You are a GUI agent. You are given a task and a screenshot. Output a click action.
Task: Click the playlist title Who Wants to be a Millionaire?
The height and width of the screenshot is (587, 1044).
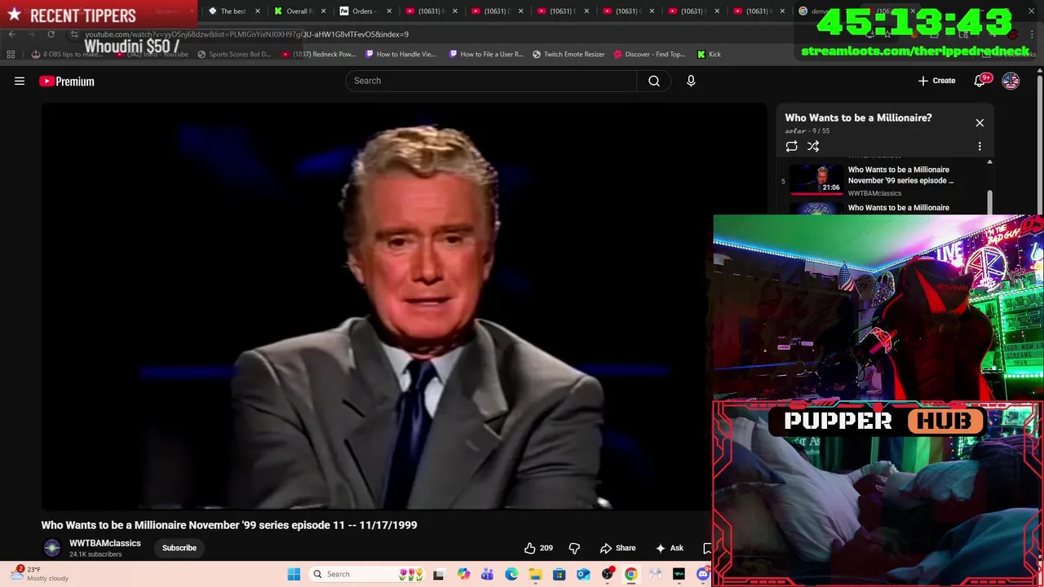point(858,117)
